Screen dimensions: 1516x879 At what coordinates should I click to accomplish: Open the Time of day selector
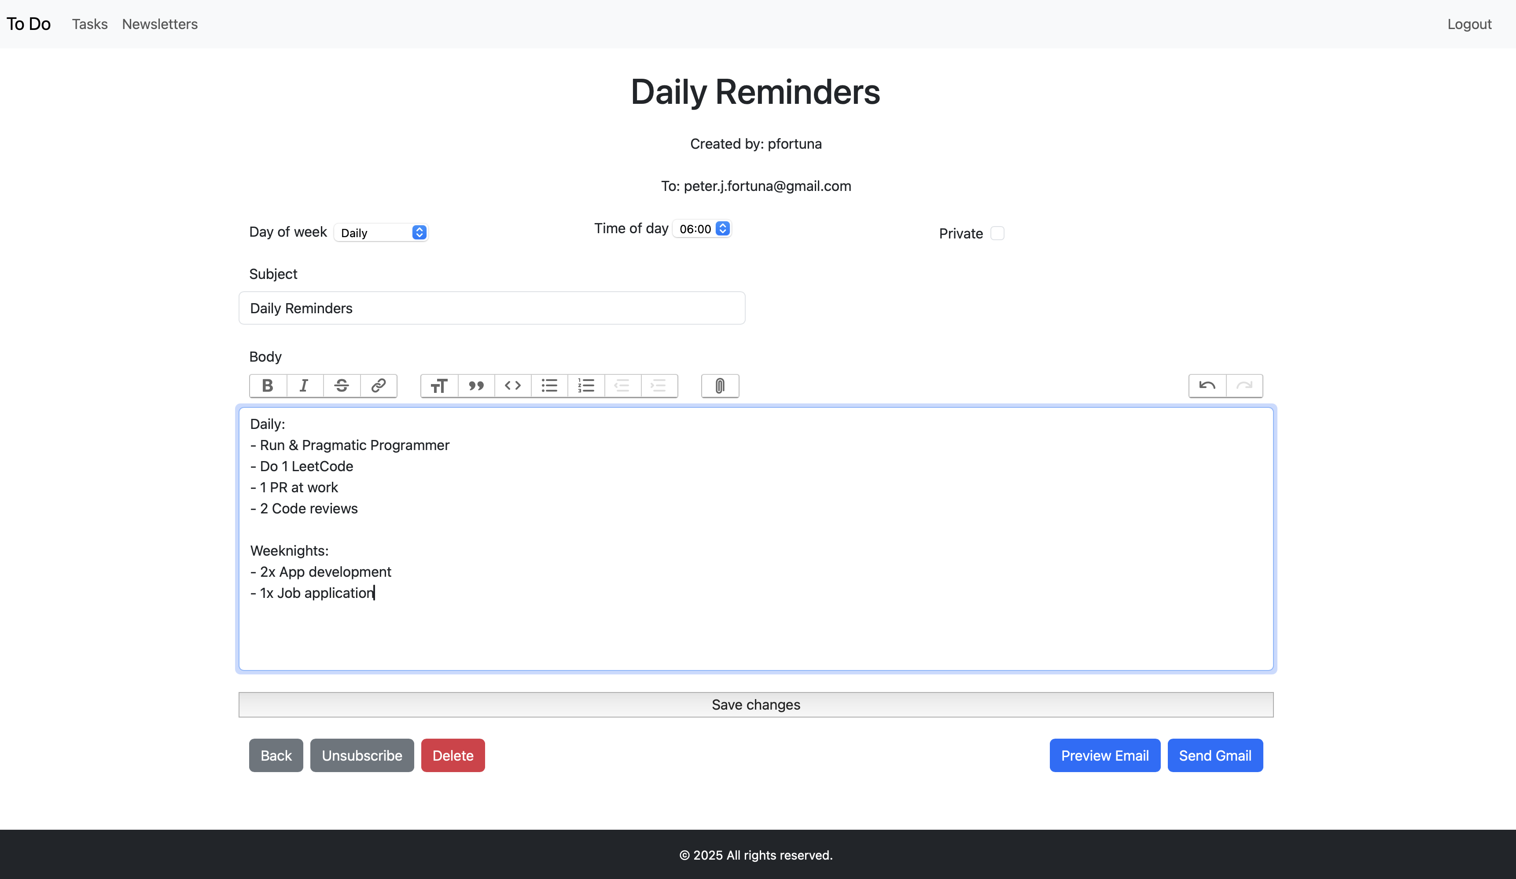click(x=702, y=228)
